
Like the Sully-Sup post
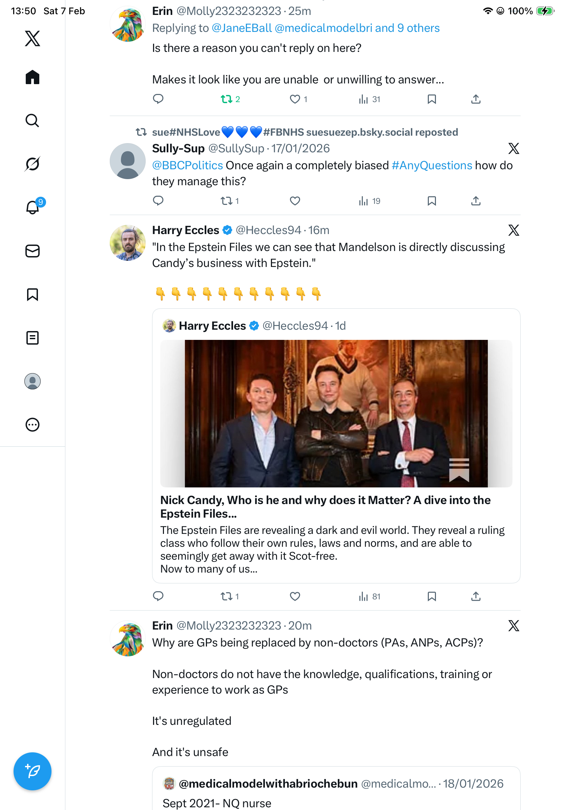point(295,201)
